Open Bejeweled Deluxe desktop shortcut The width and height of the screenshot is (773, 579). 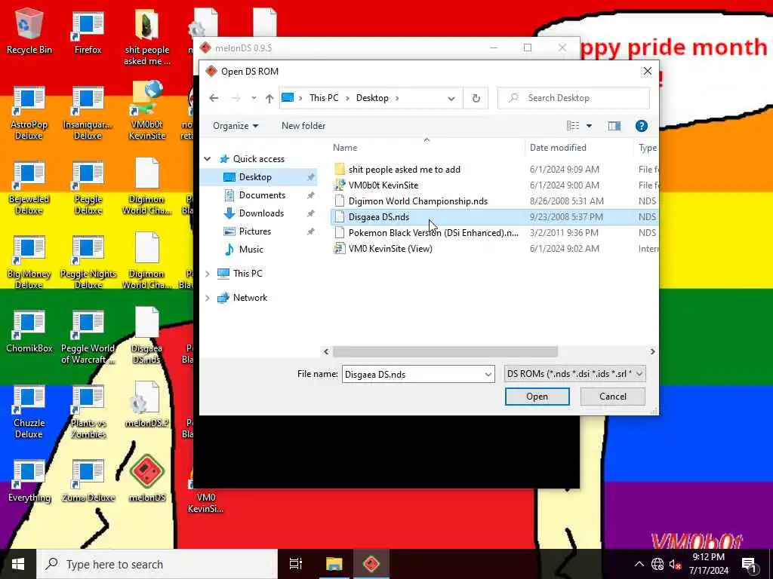(29, 188)
